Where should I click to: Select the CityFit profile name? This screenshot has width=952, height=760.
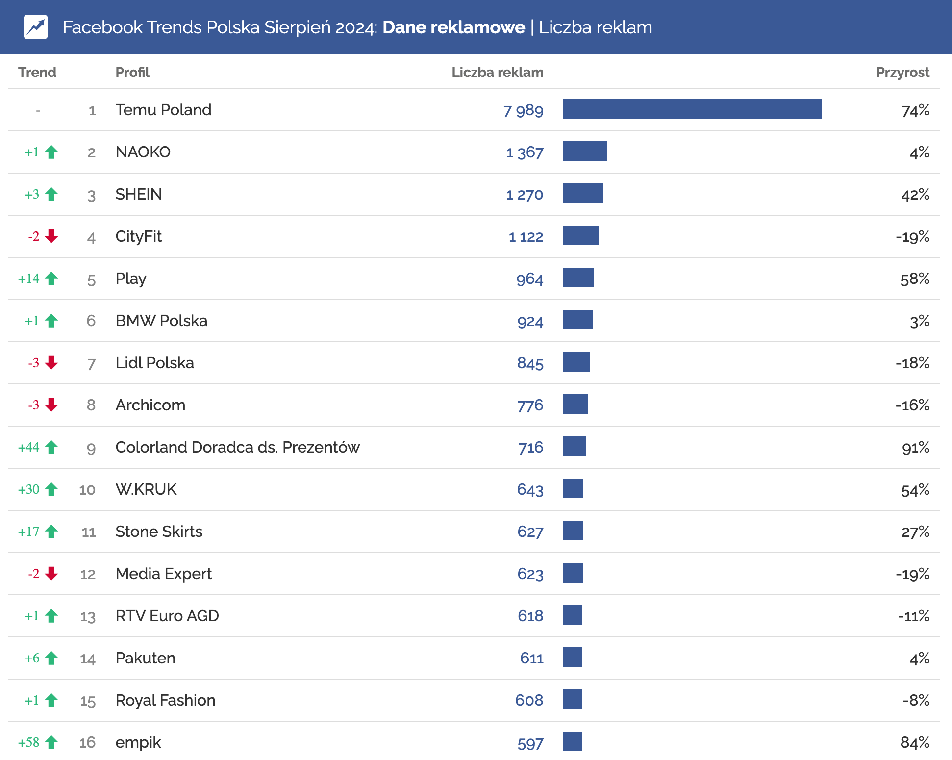[x=138, y=236]
